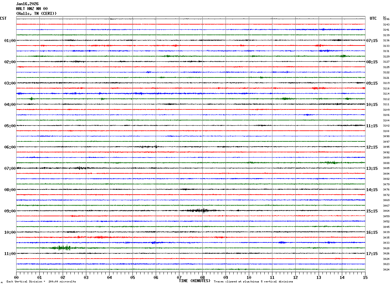Image resolution: width=391 pixels, height=286 pixels.
Task: Click the '13:15' UTC time label
Action: [372, 169]
